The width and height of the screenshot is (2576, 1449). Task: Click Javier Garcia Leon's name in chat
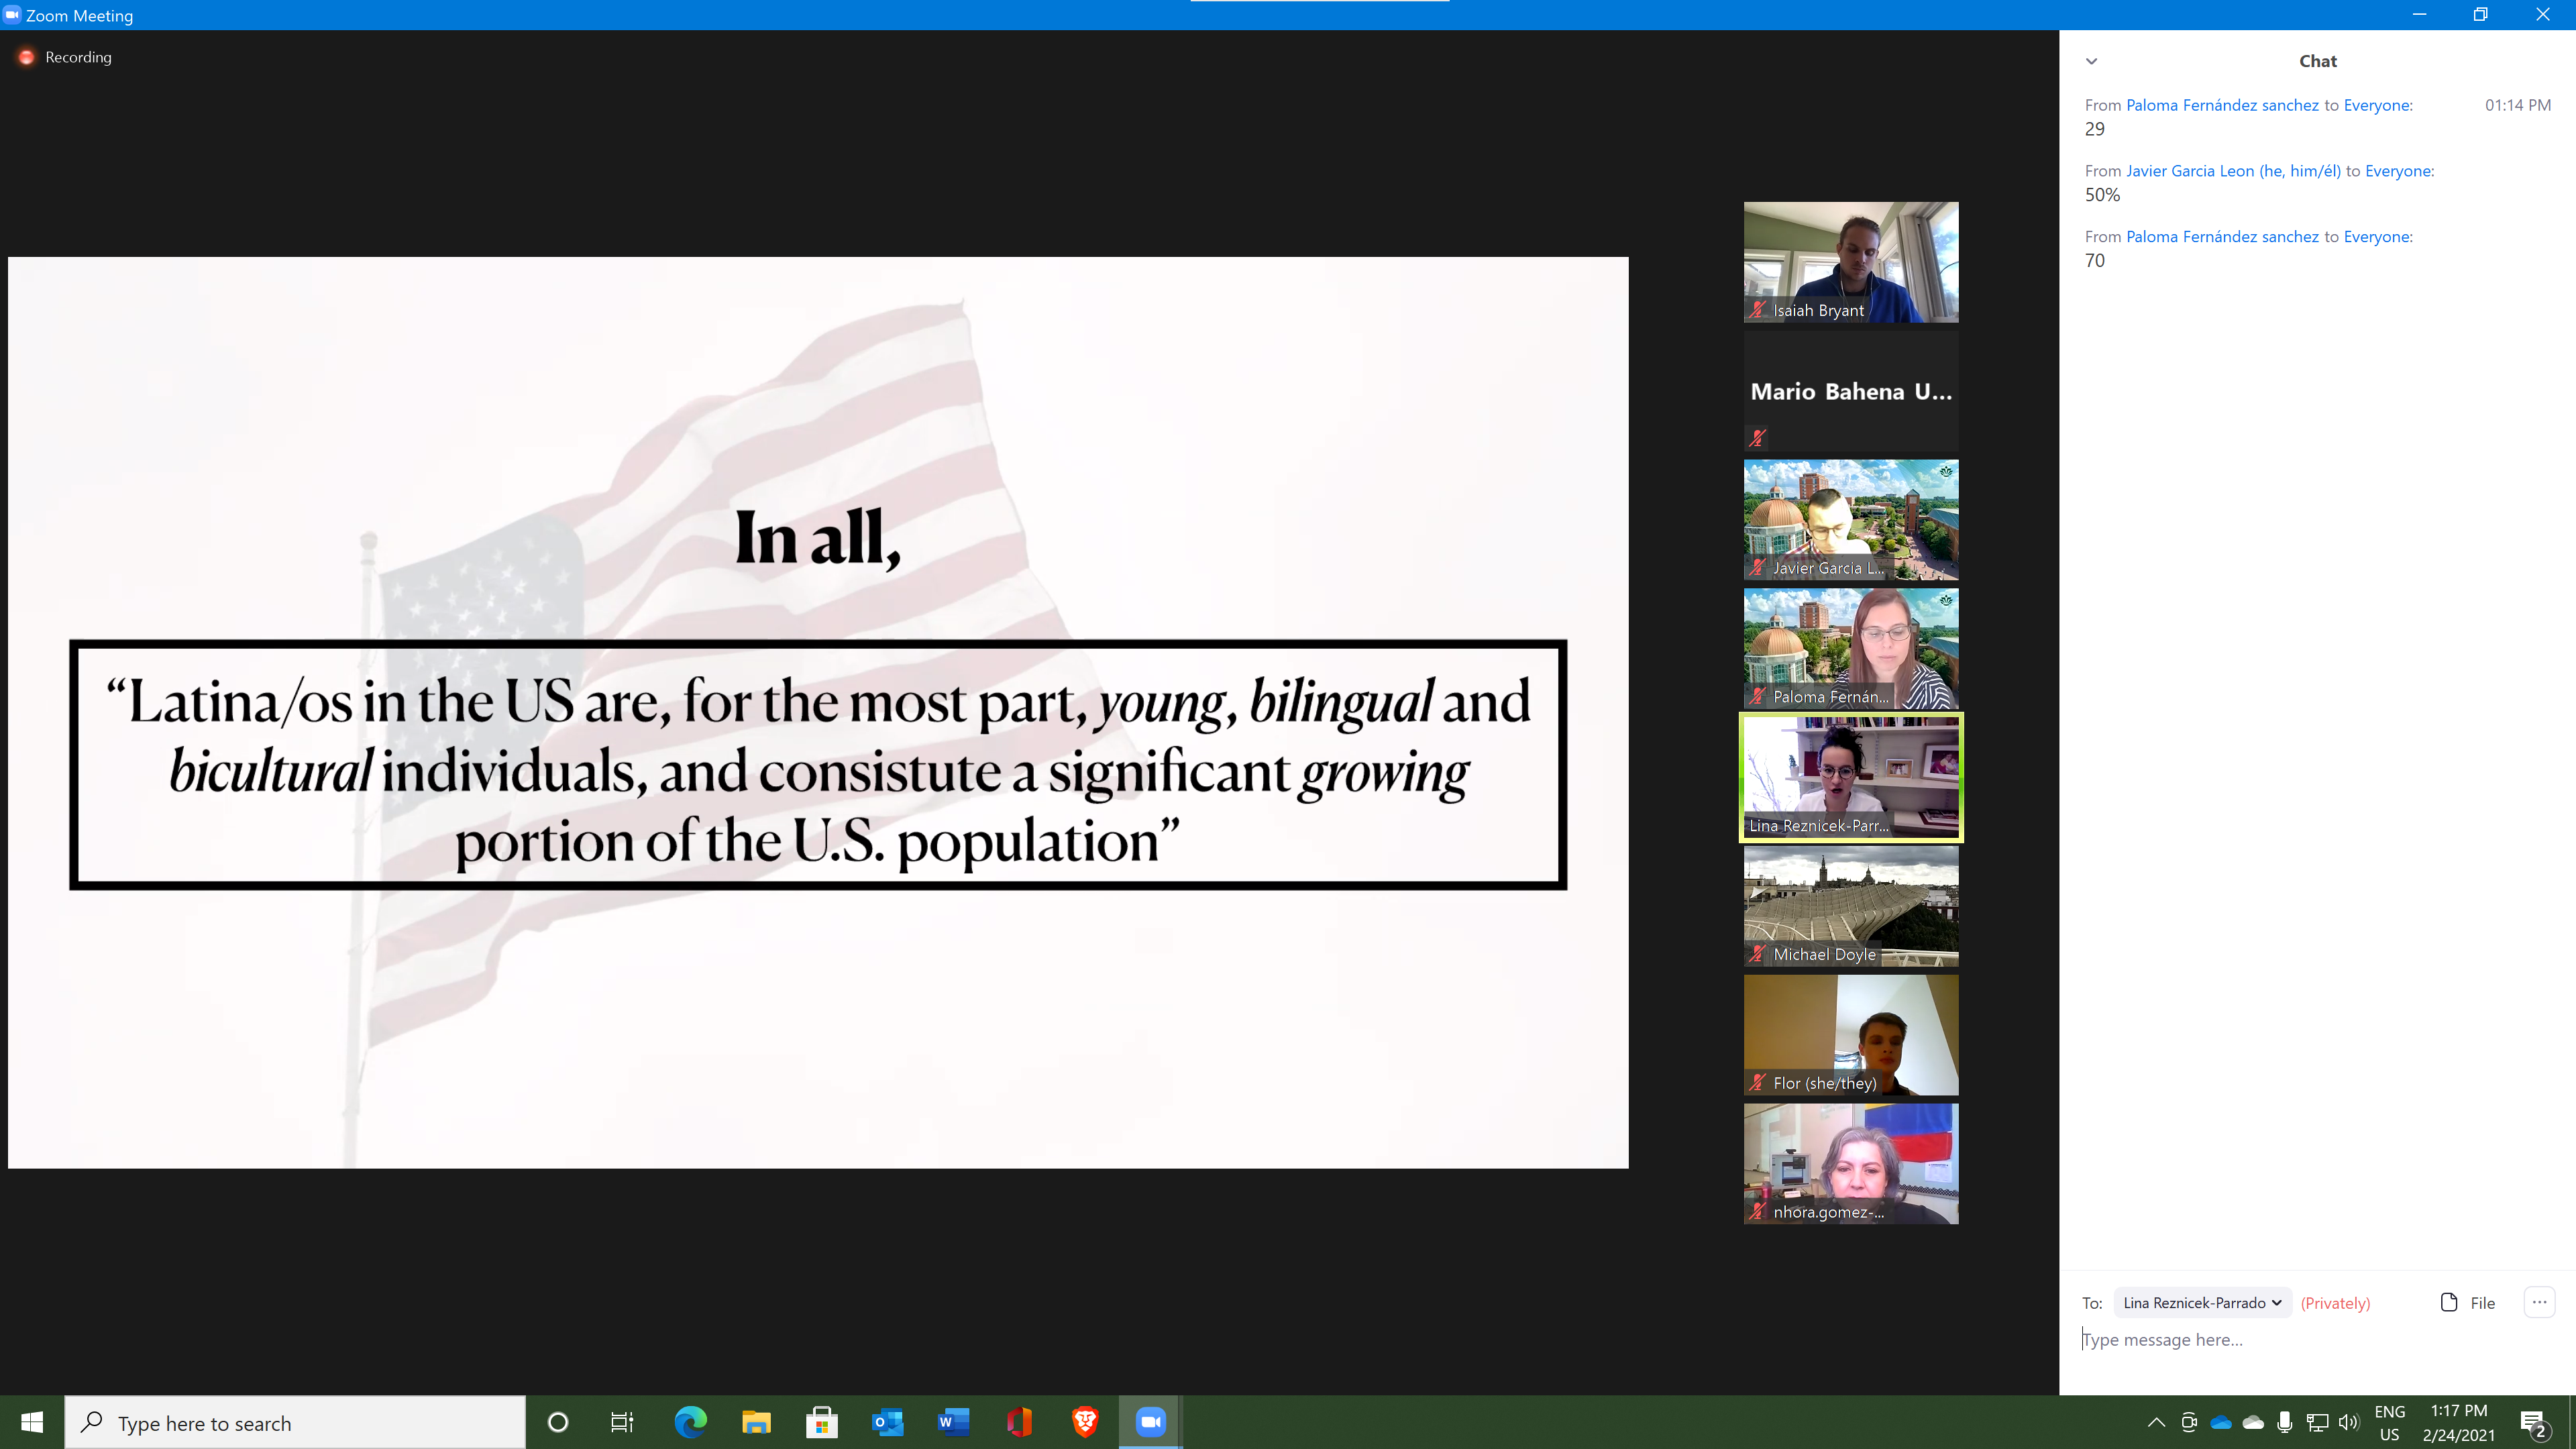click(2232, 171)
